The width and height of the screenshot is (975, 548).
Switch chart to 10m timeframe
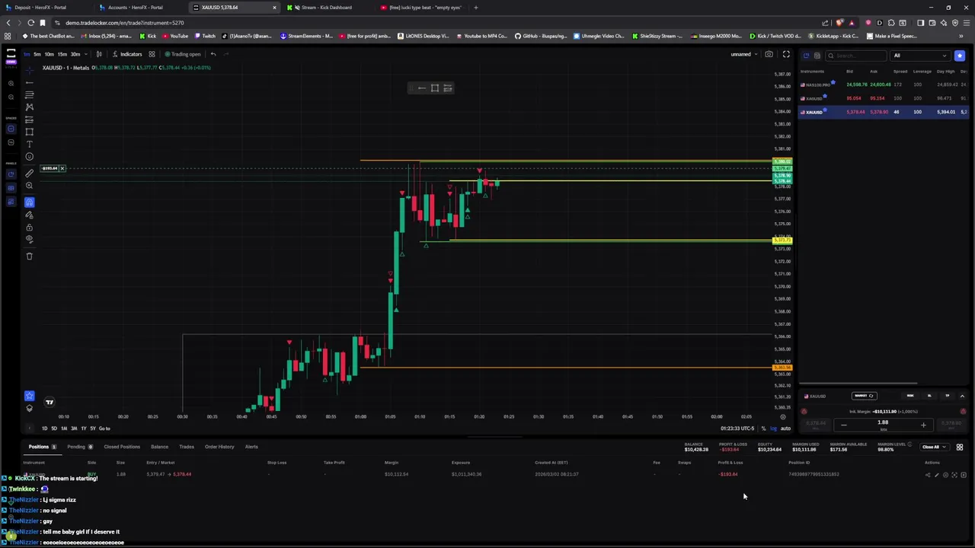[50, 54]
